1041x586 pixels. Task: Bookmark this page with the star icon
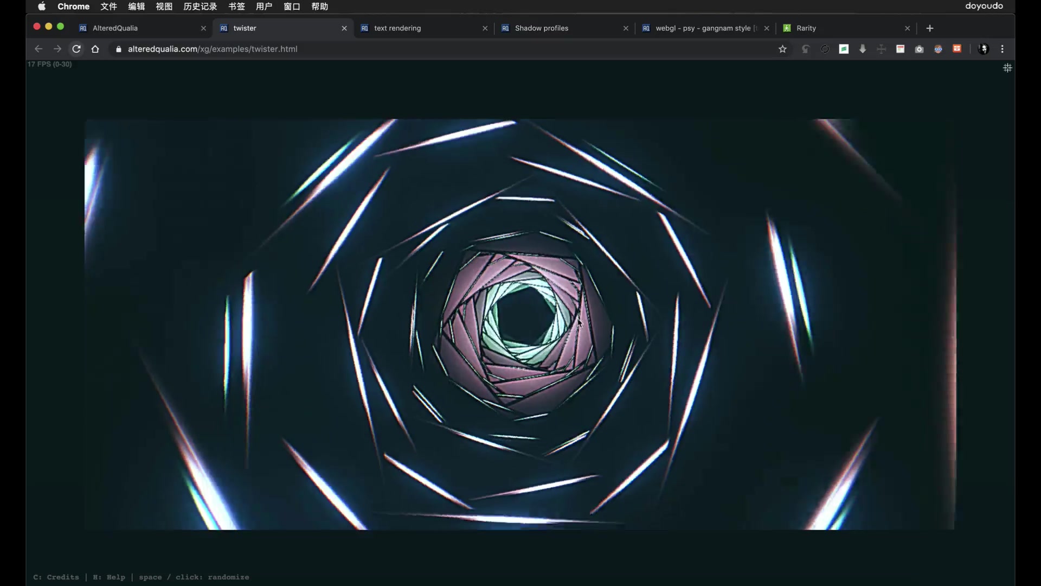782,49
